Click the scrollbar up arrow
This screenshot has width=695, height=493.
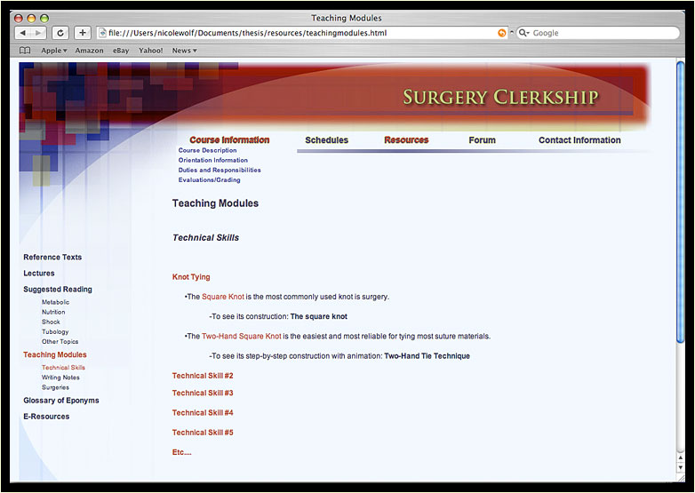[x=681, y=457]
